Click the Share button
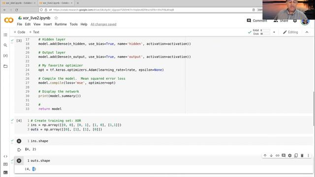This screenshot has width=315, height=177. click(281, 21)
